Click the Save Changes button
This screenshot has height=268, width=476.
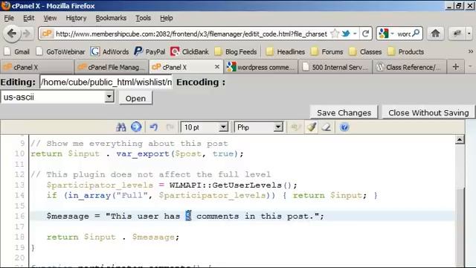(344, 112)
